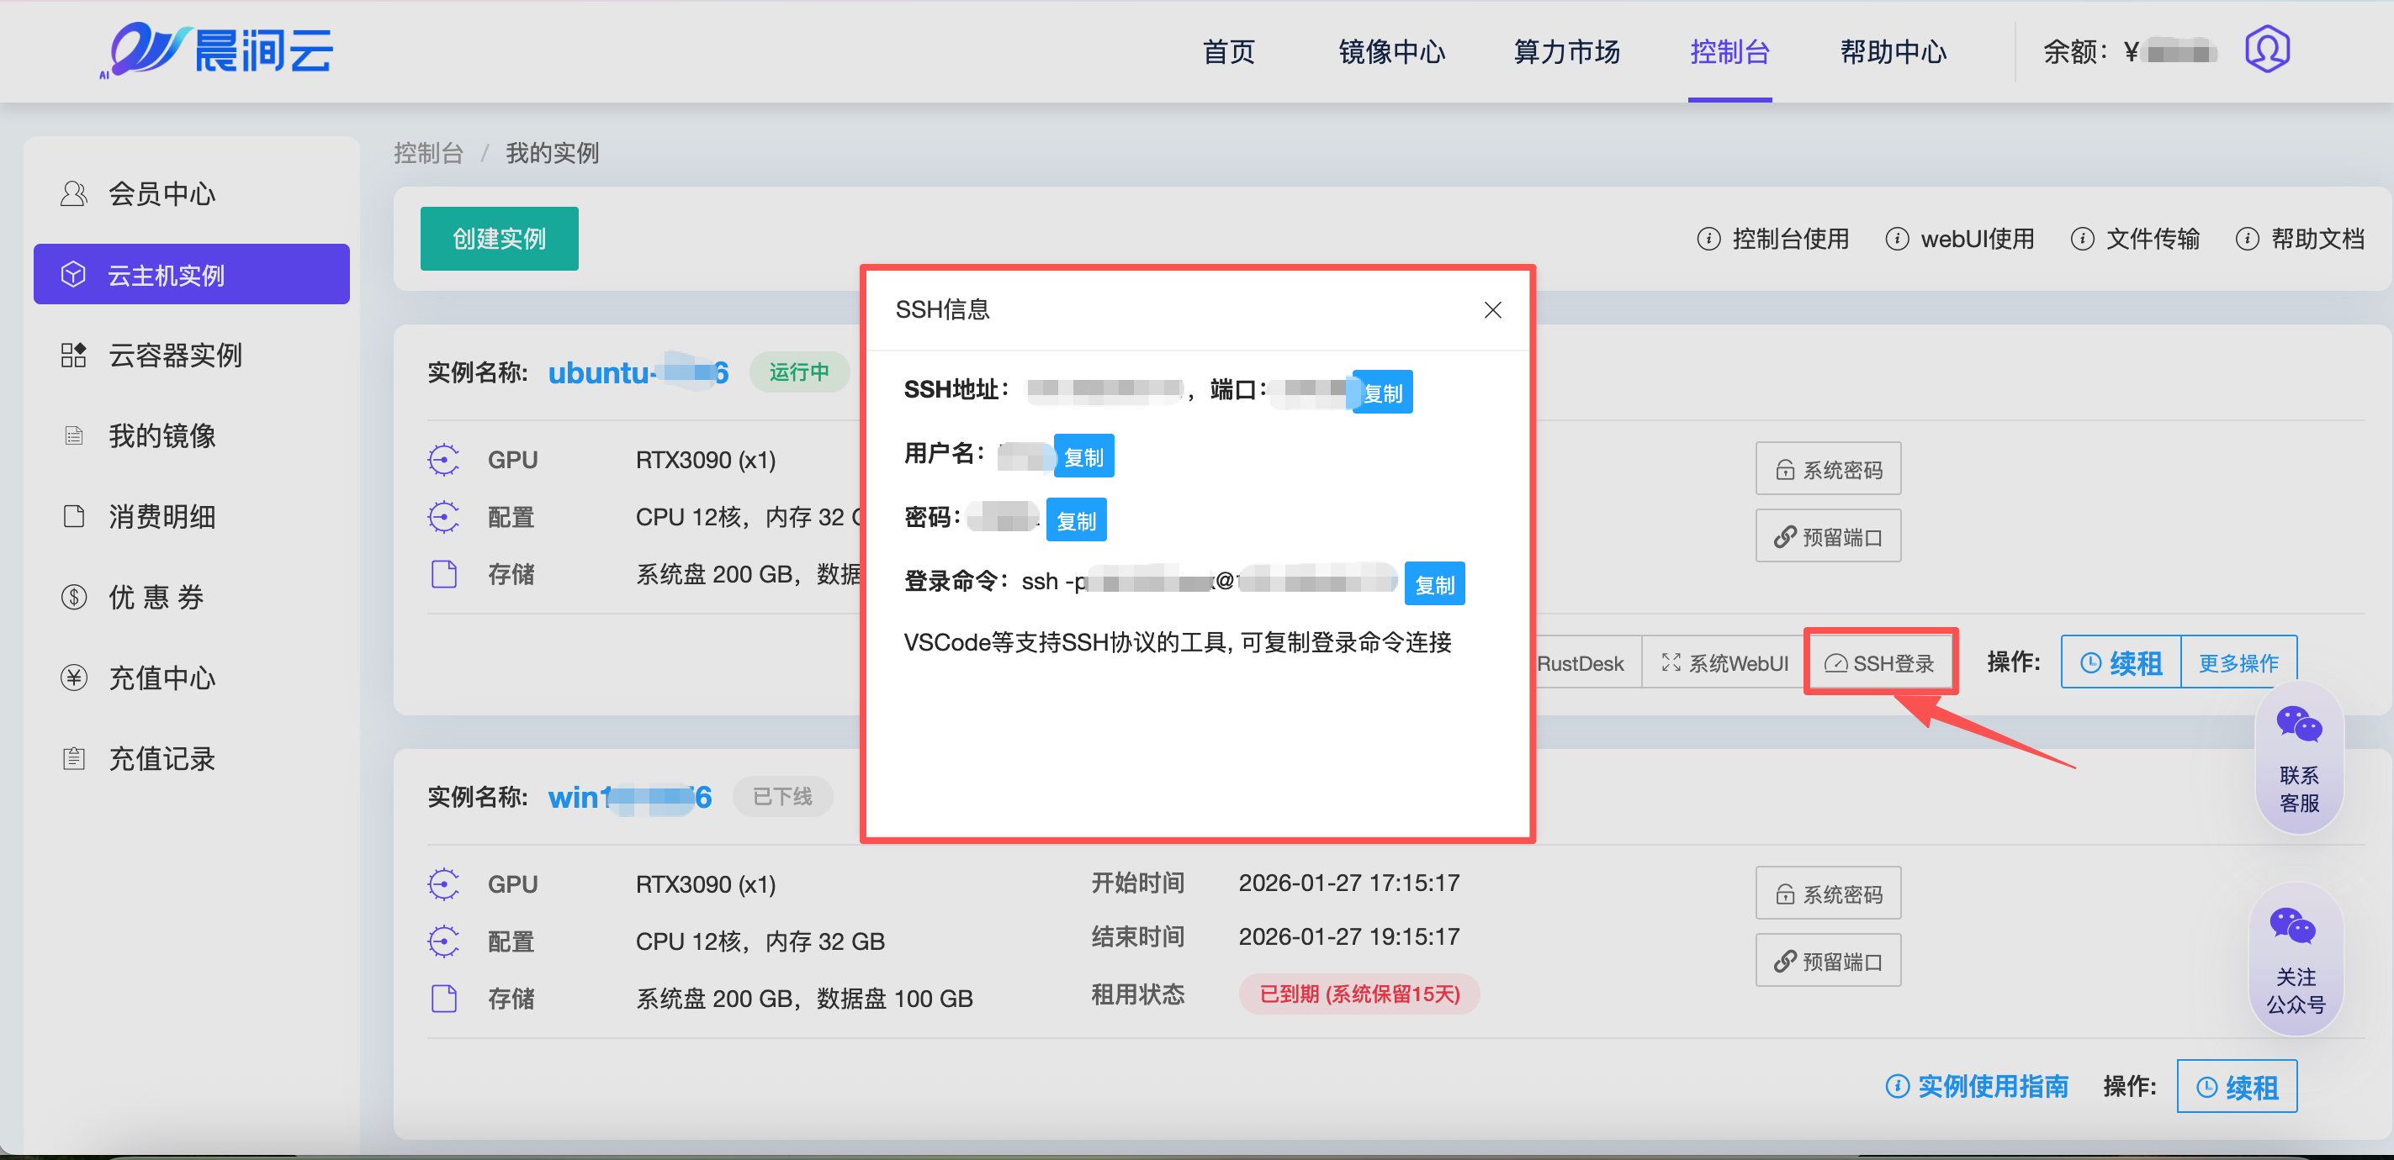Copy the SSH address and port
Image resolution: width=2394 pixels, height=1160 pixels.
(1382, 393)
